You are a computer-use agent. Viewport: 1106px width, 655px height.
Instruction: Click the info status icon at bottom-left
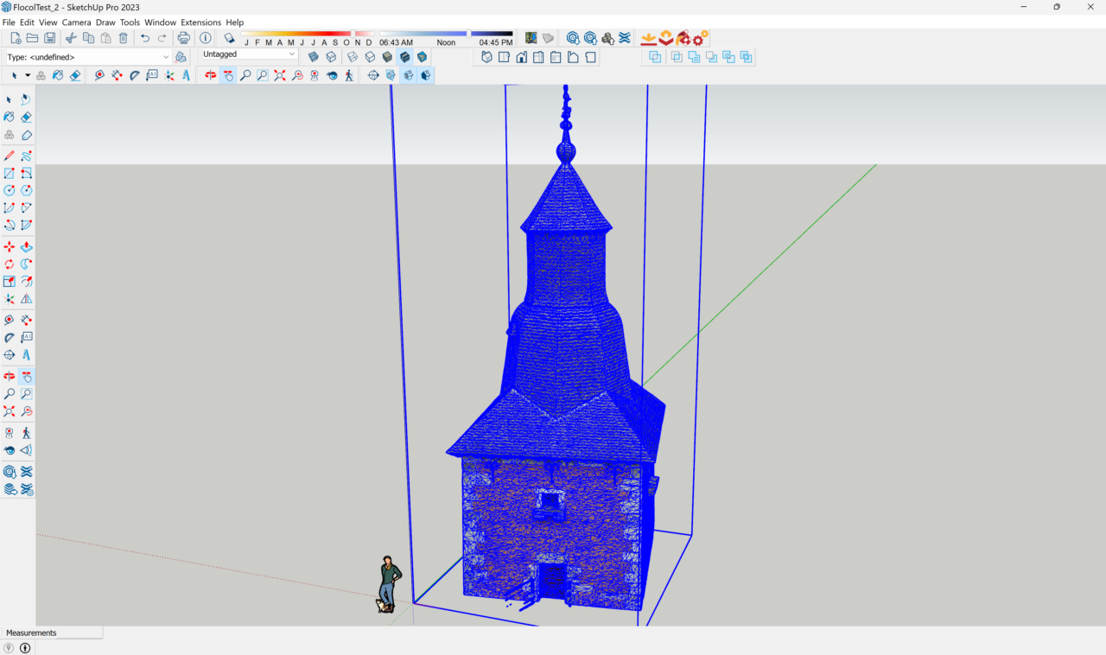click(x=25, y=648)
